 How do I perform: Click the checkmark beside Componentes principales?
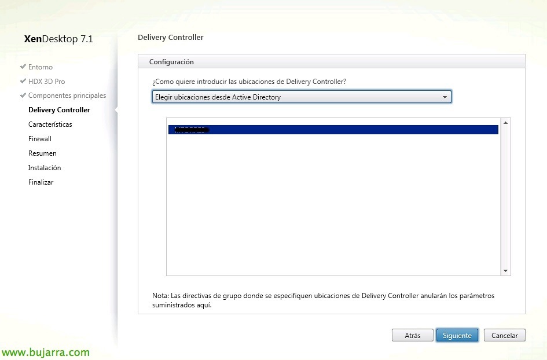[23, 95]
